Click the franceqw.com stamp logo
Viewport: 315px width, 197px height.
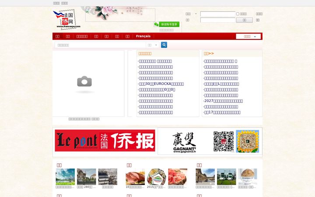click(x=67, y=19)
